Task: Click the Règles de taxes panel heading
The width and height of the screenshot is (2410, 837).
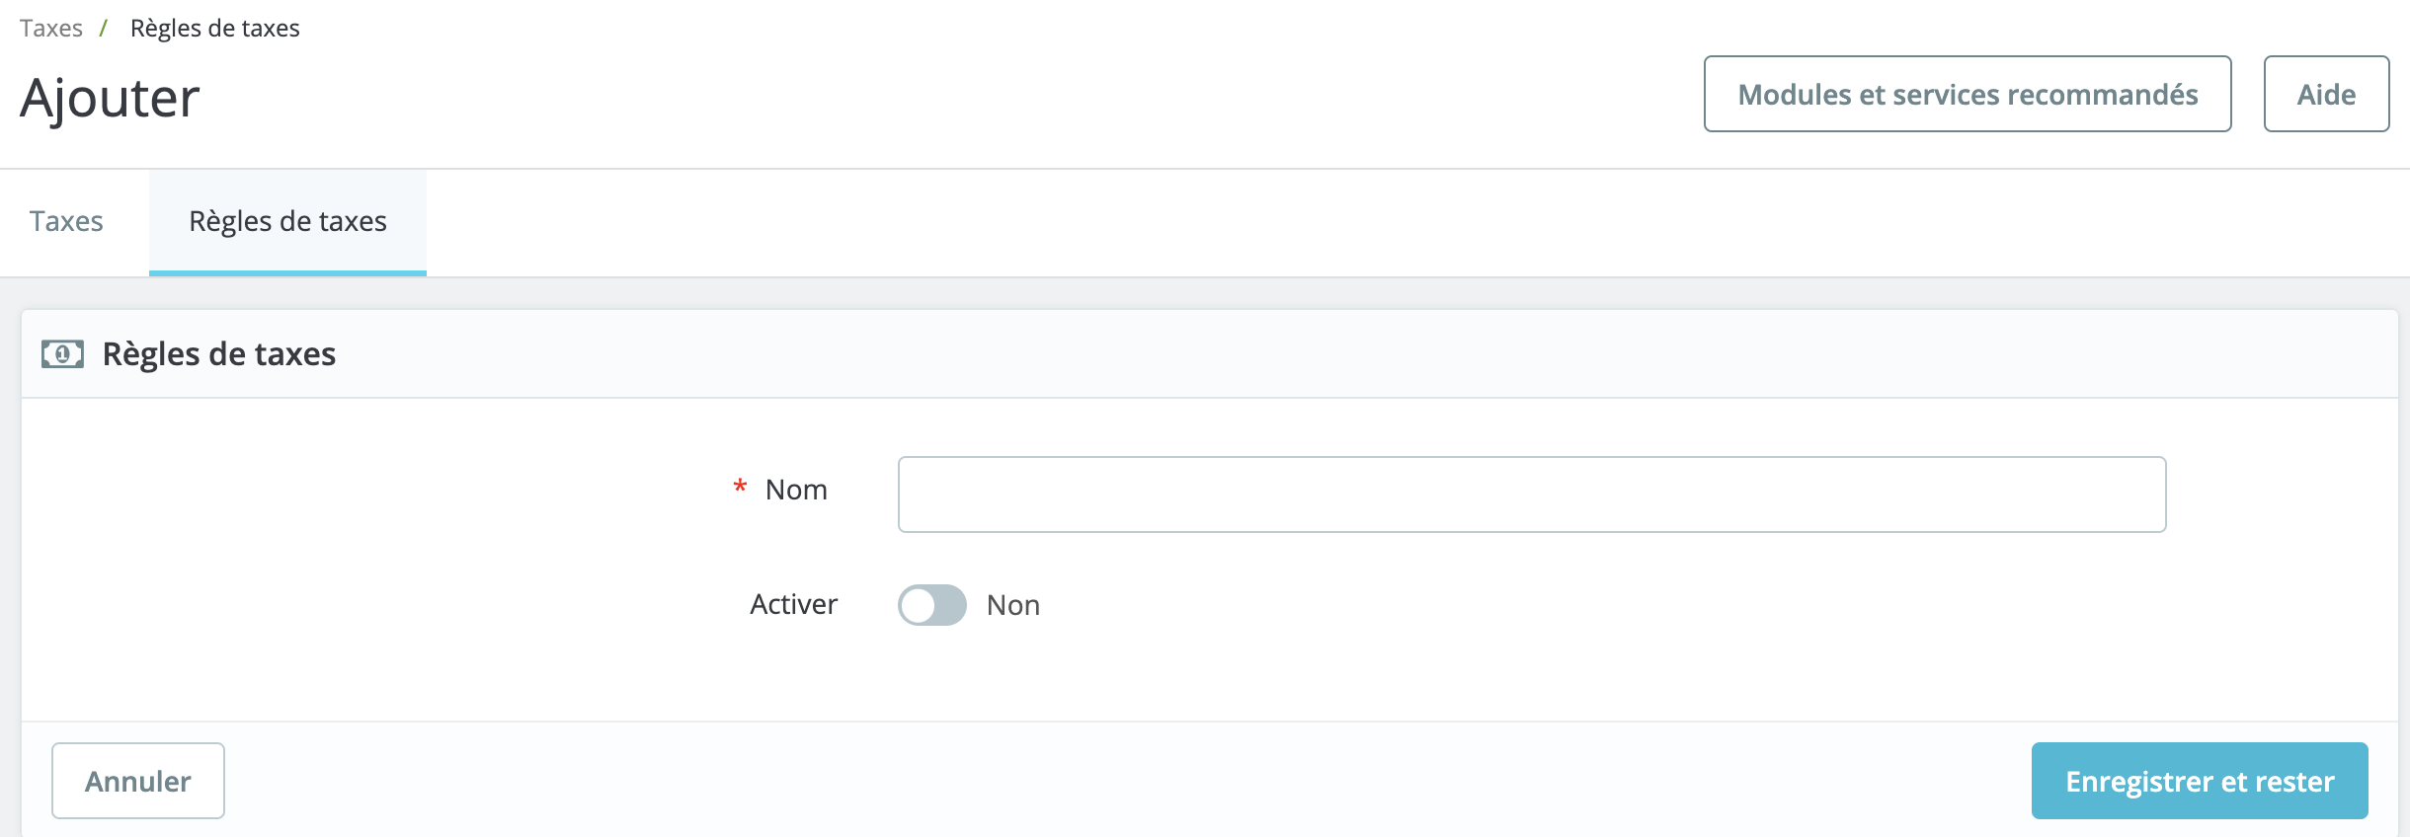Action: pyautogui.click(x=219, y=354)
